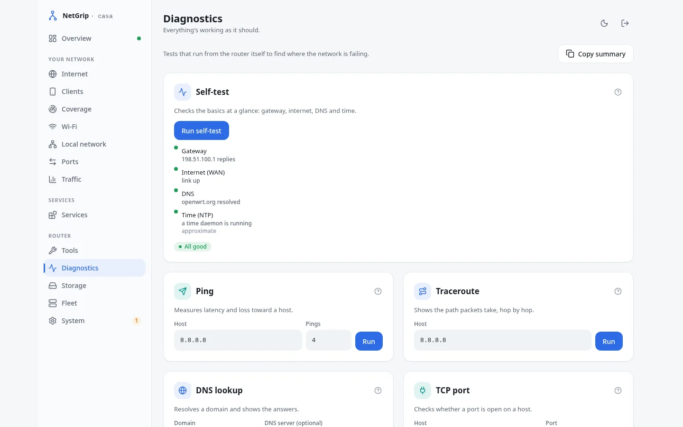
Task: Click the All good status badge
Action: (x=193, y=247)
